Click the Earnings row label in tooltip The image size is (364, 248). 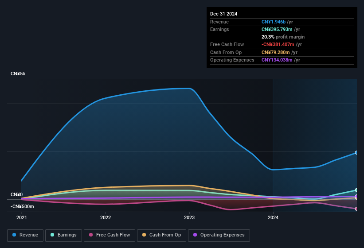tap(219, 29)
